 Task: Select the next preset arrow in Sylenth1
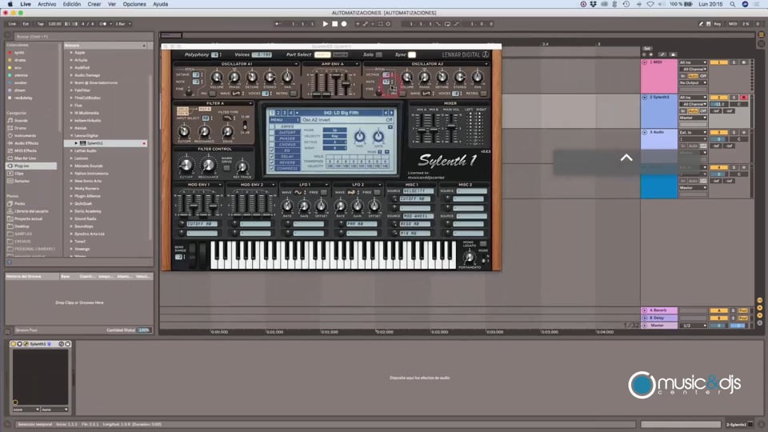(391, 113)
